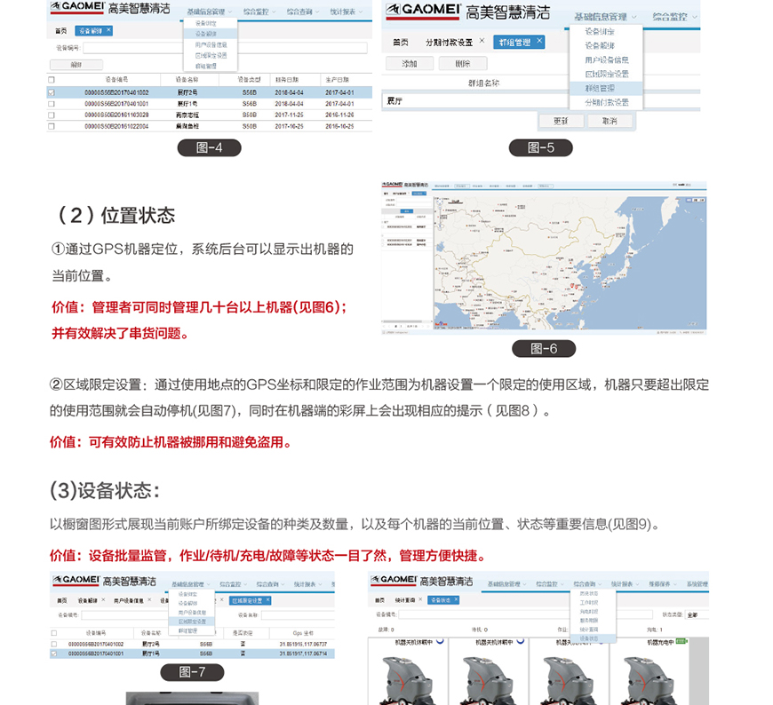Close the 设备解绑 tab in Figure 4
The image size is (773, 705).
coord(109,30)
